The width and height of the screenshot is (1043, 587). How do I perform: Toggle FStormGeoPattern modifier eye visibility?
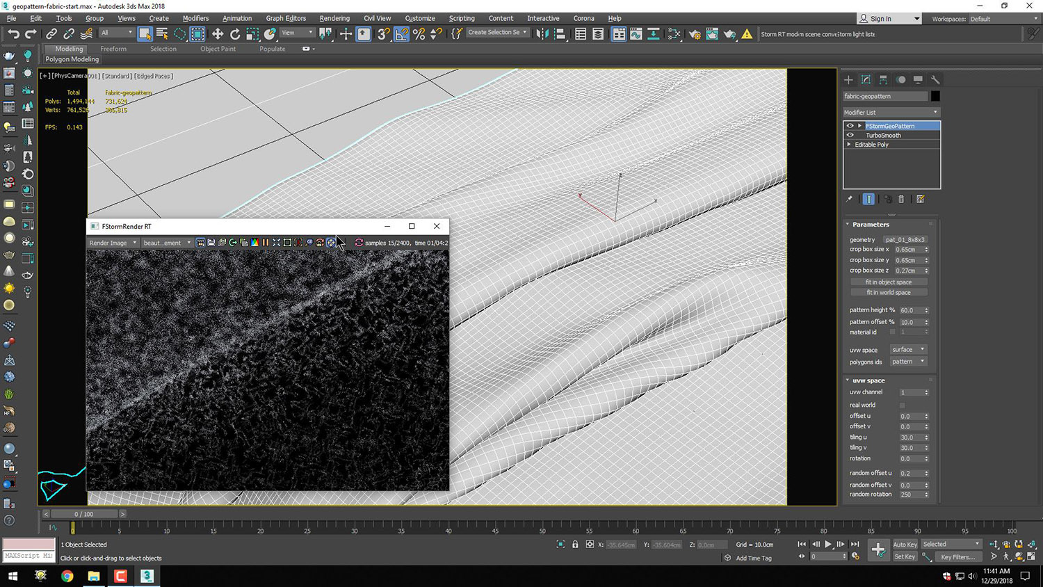pyautogui.click(x=850, y=126)
